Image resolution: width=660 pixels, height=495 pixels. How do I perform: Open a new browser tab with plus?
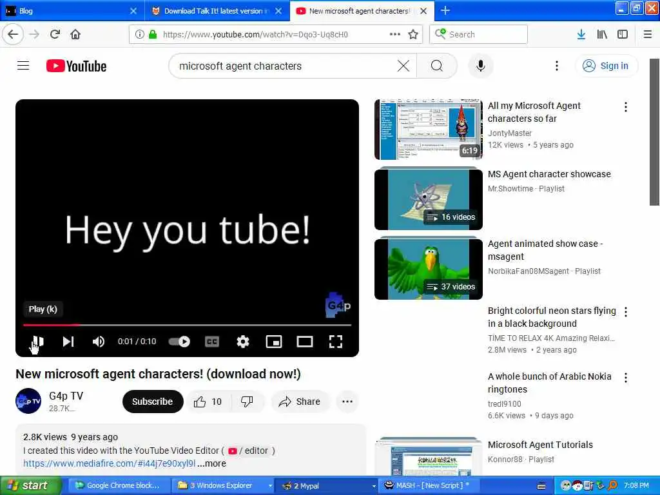pos(445,11)
